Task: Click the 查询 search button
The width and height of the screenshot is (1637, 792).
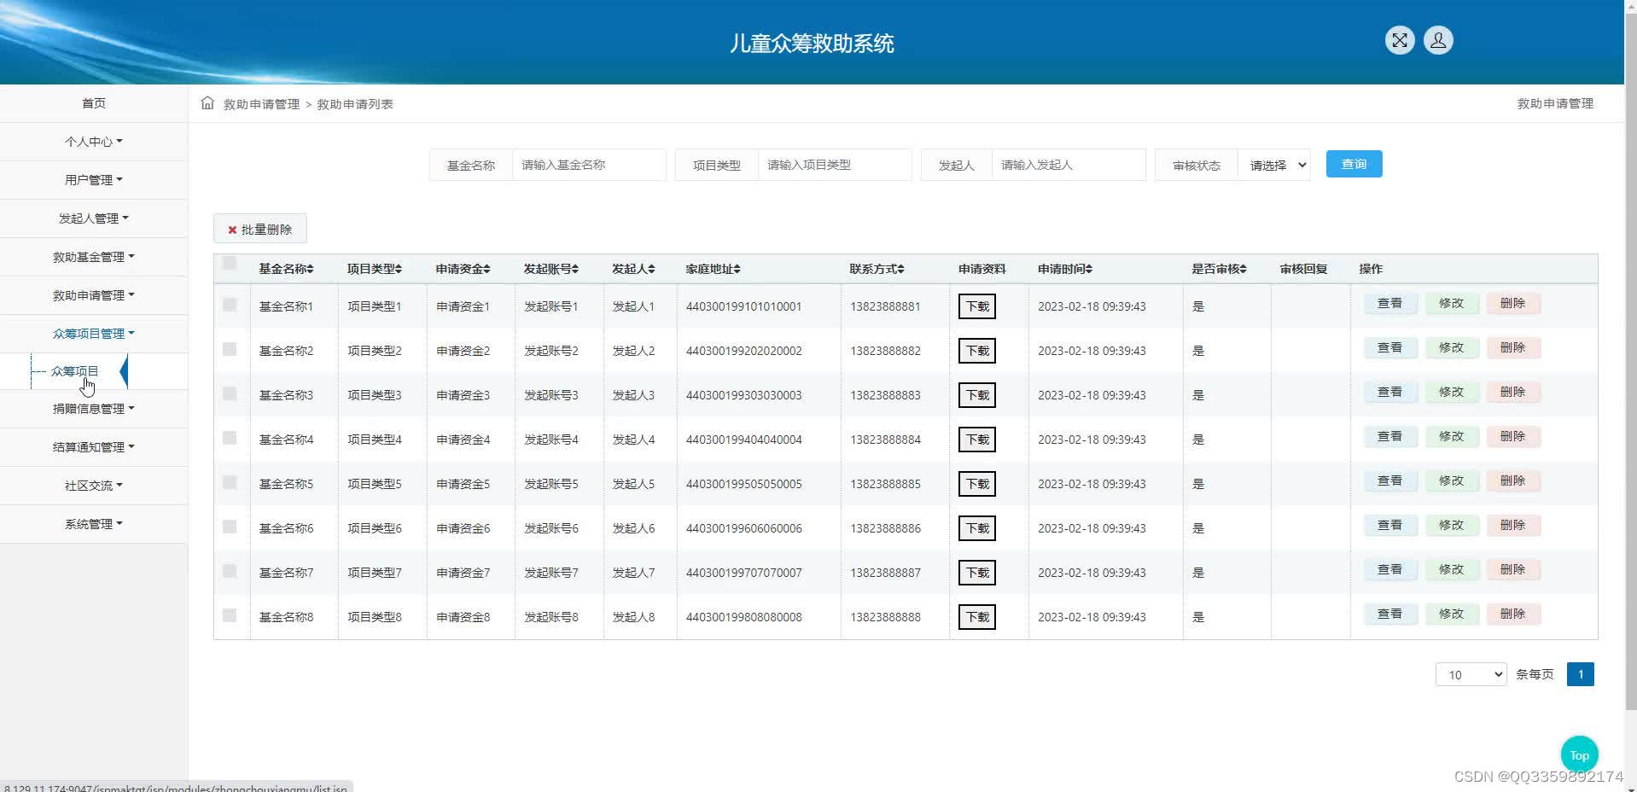Action: (1354, 164)
